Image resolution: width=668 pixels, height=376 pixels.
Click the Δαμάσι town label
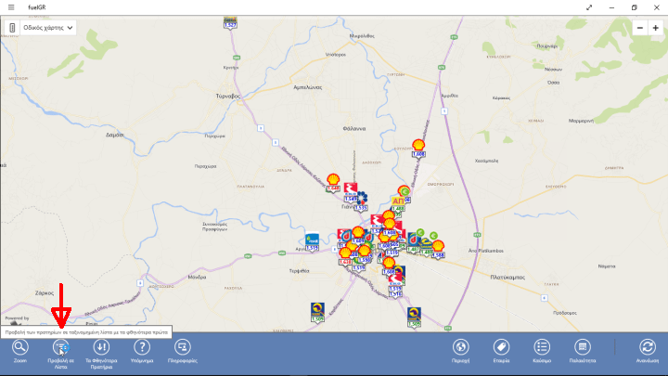coord(114,135)
